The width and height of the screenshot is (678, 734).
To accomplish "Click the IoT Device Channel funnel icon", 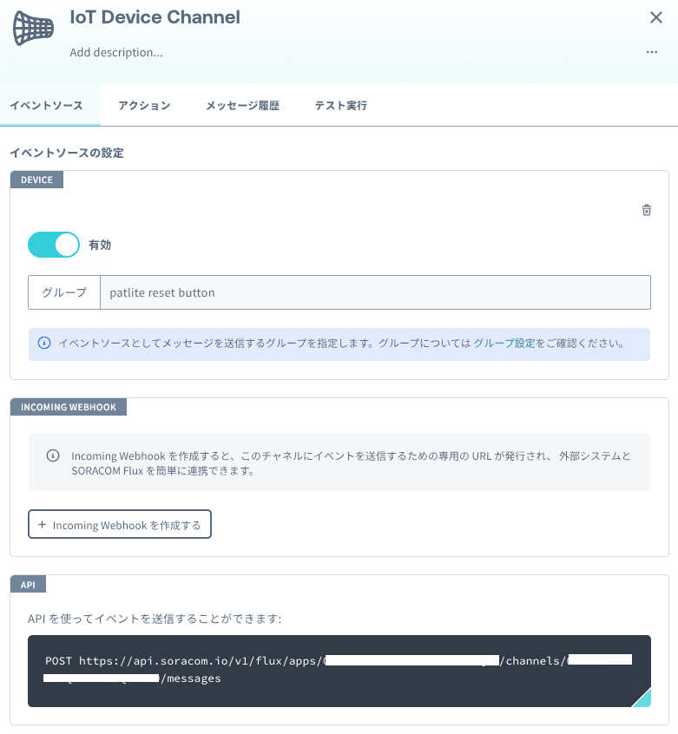I will pos(33,28).
